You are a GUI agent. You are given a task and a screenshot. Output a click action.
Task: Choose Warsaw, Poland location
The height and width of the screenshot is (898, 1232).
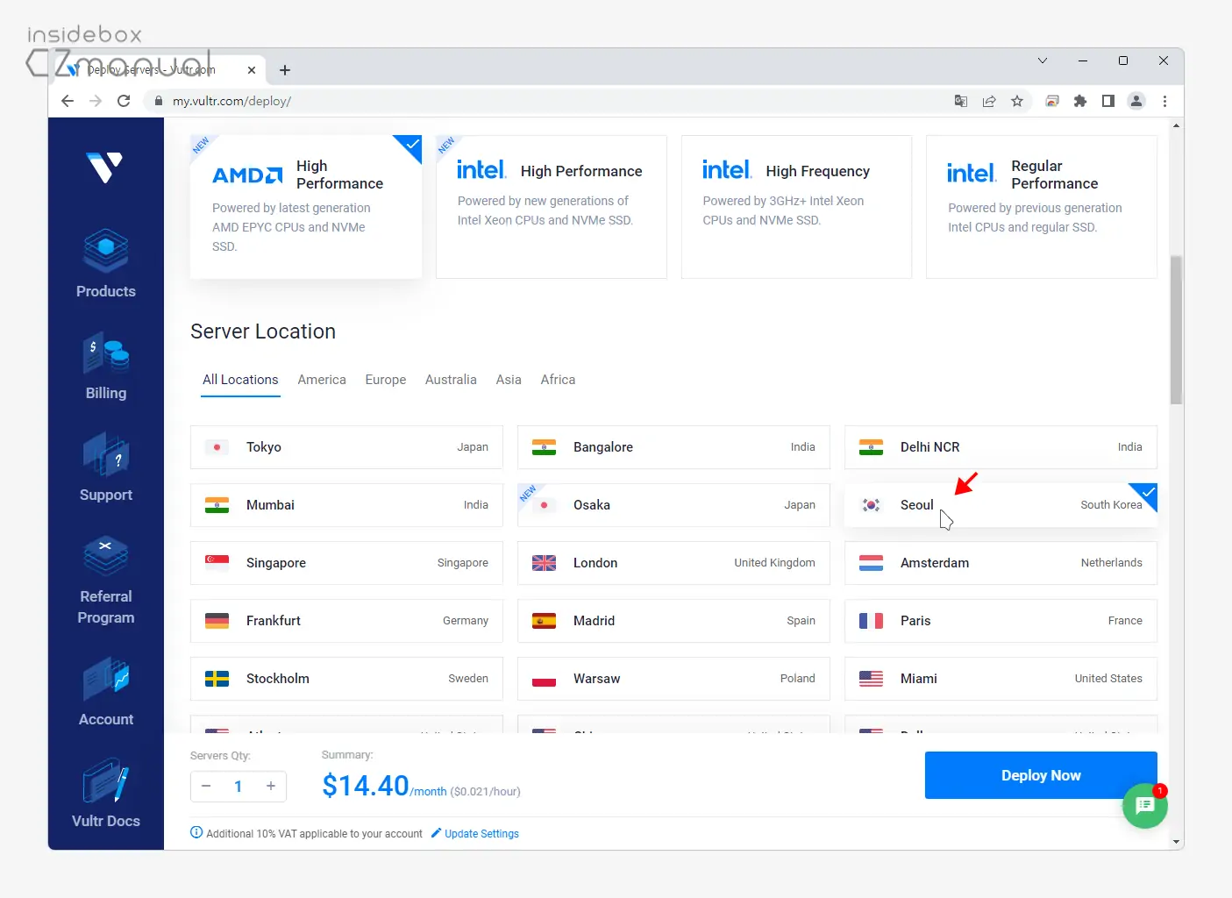[673, 679]
